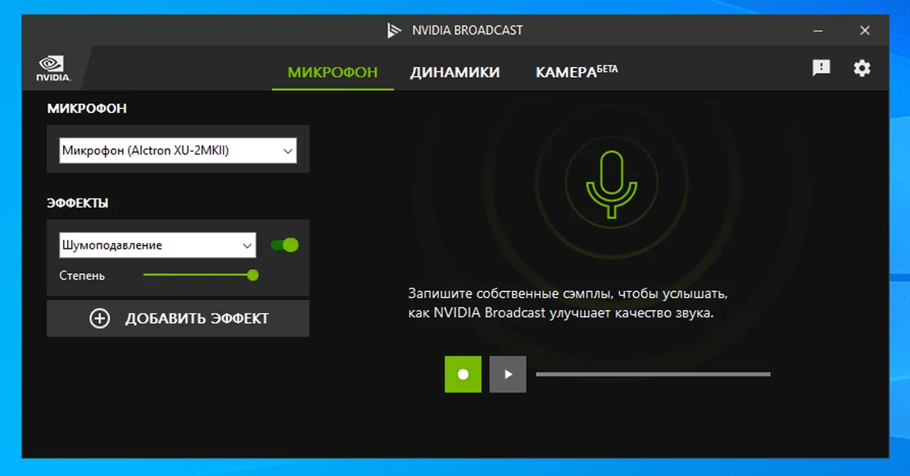Screen dimensions: 910x476
Task: Click the Степень label
Action: tap(82, 276)
